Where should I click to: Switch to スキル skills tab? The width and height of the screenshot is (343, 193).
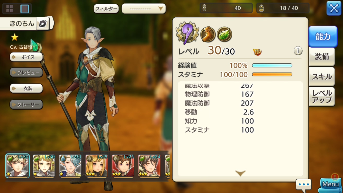(322, 76)
